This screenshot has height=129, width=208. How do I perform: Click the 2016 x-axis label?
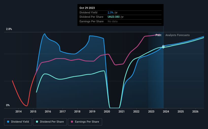pos(48,111)
